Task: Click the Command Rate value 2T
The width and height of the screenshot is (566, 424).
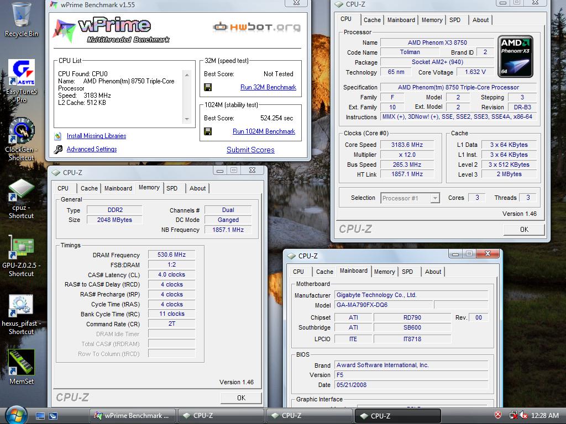Action: pyautogui.click(x=171, y=324)
